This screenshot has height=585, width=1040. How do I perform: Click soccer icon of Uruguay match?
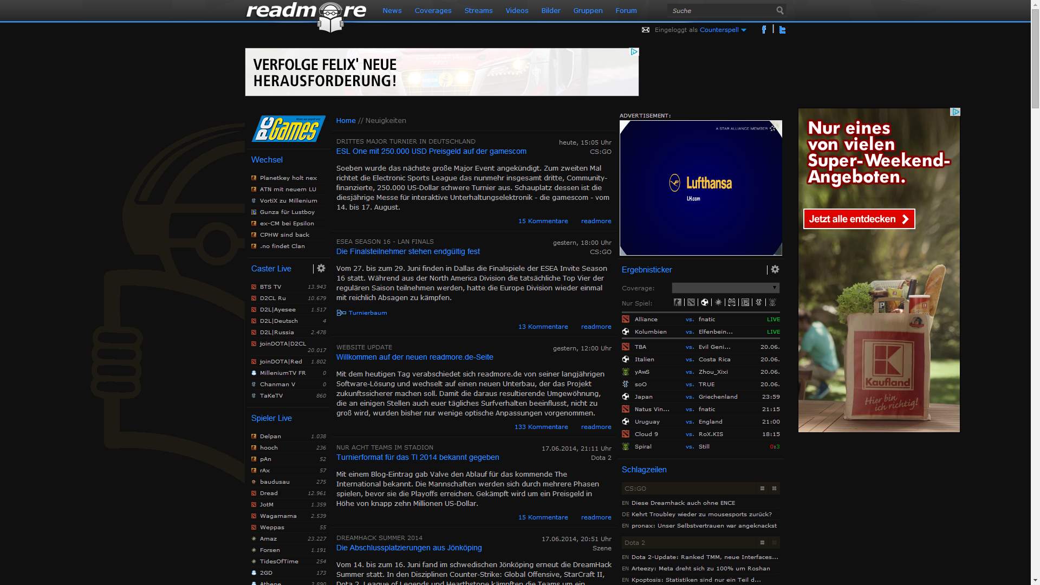(x=626, y=421)
